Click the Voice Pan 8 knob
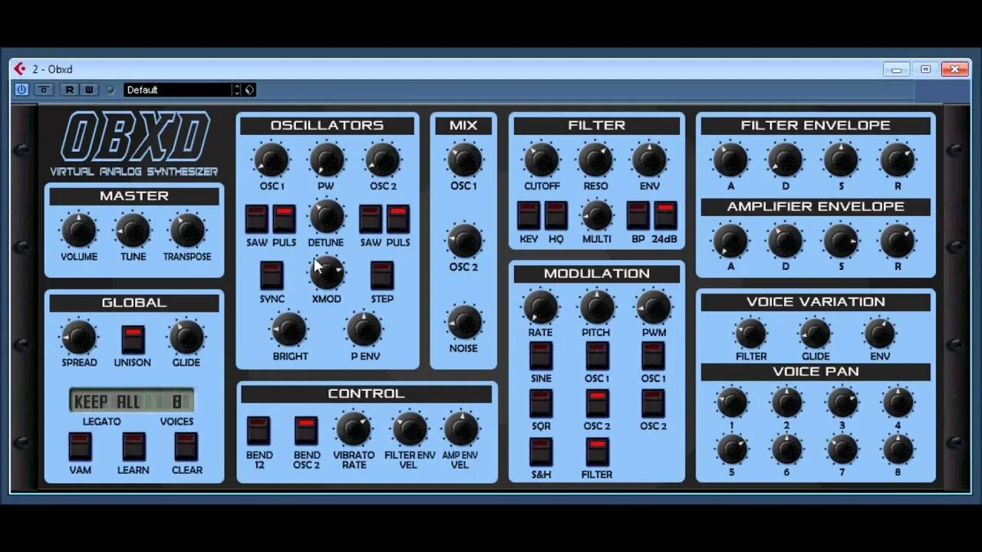 [898, 450]
